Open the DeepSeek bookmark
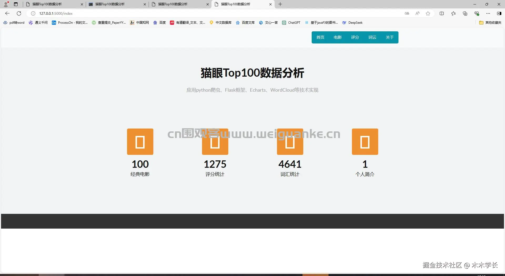This screenshot has height=276, width=505. point(352,23)
